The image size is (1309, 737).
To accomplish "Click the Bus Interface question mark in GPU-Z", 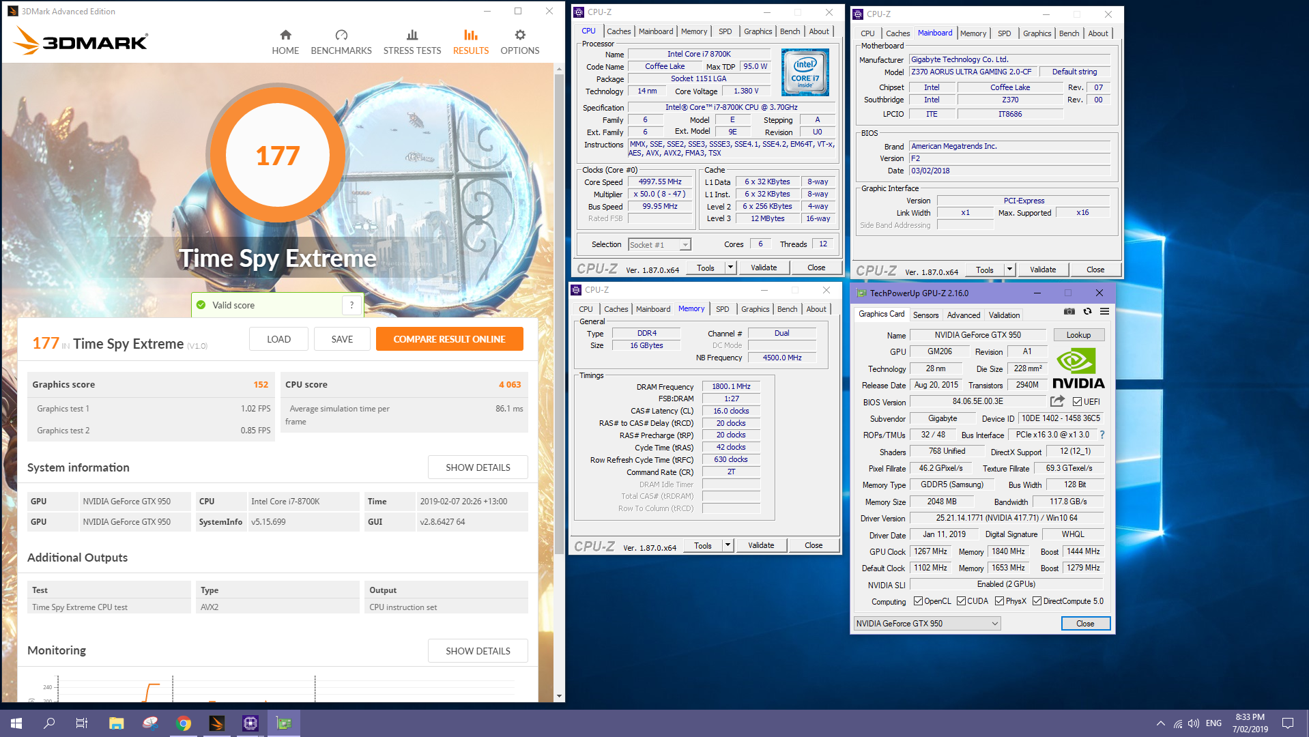I will click(x=1102, y=435).
